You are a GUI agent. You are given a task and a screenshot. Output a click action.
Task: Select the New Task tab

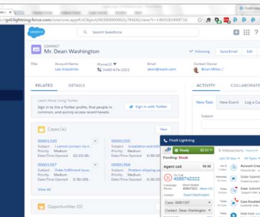205,102
